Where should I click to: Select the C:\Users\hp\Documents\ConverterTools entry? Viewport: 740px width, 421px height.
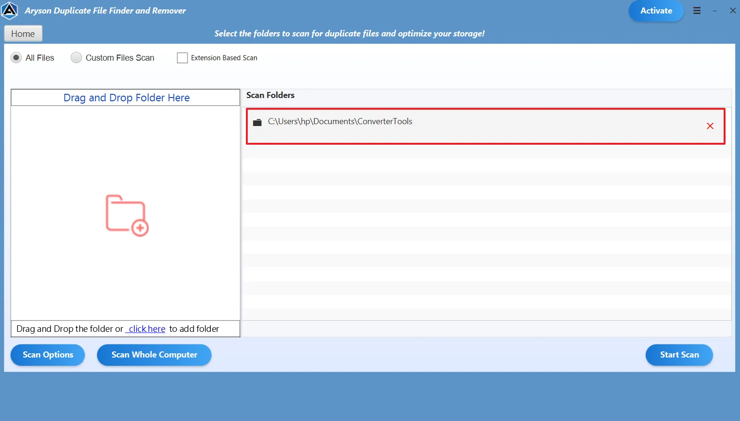tap(340, 122)
